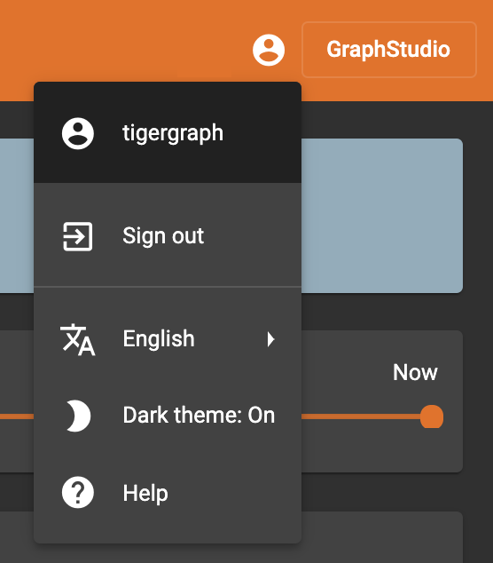Click the question mark help icon
Image resolution: width=493 pixels, height=563 pixels.
[78, 492]
